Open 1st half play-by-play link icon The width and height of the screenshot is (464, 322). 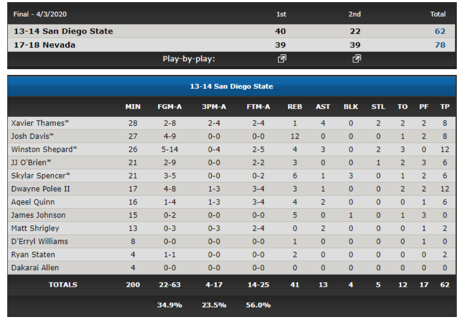coord(281,58)
